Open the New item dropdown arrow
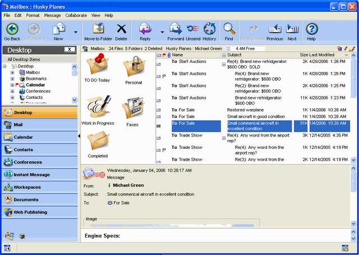 click(76, 32)
